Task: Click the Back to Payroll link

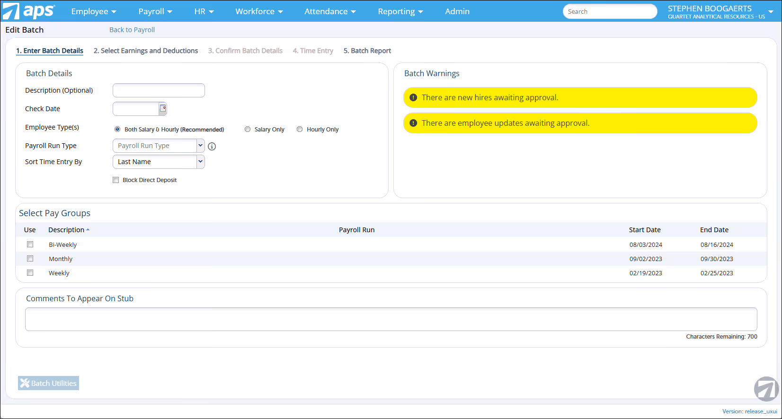Action: point(132,30)
